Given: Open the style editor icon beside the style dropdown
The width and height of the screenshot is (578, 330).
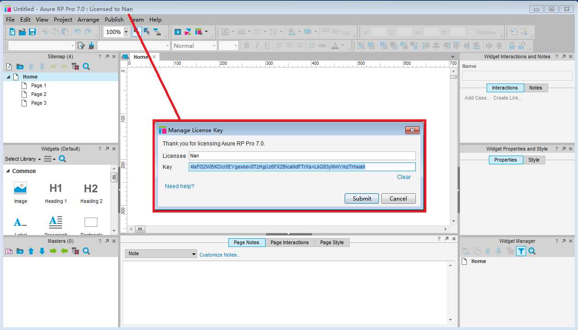Looking at the screenshot, I should [x=81, y=45].
